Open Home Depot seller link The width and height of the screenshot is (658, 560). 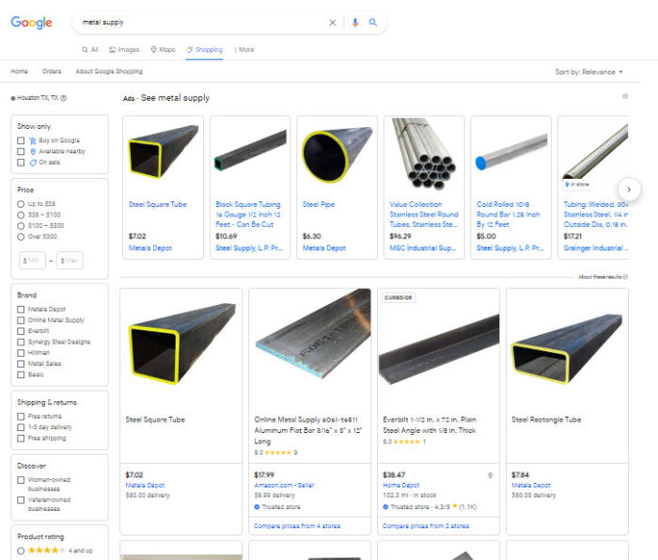tap(400, 486)
